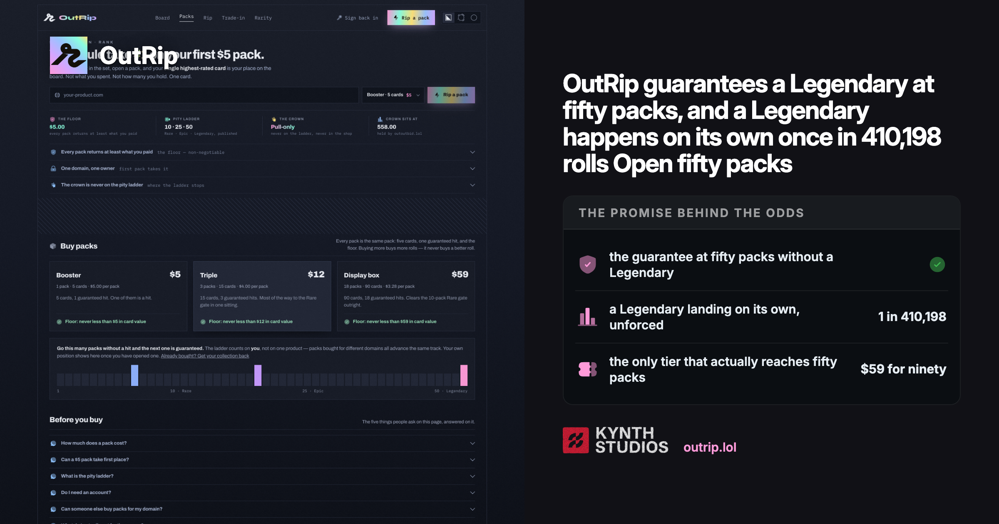The image size is (999, 524).
Task: Focus the 'your-product.com' domain input field
Action: [x=204, y=95]
